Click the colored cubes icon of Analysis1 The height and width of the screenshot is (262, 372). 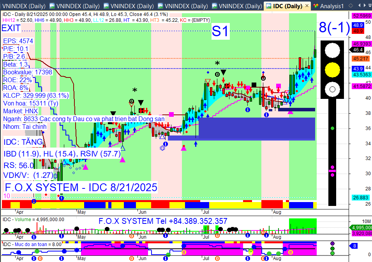316,6
